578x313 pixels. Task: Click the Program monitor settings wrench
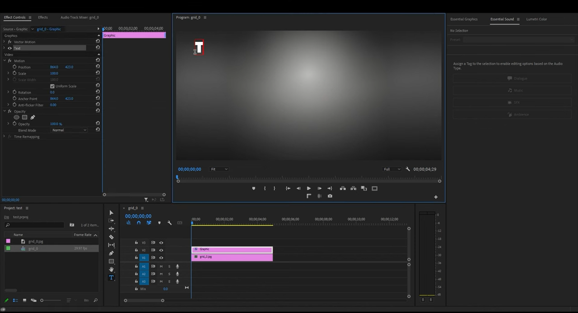pos(408,169)
